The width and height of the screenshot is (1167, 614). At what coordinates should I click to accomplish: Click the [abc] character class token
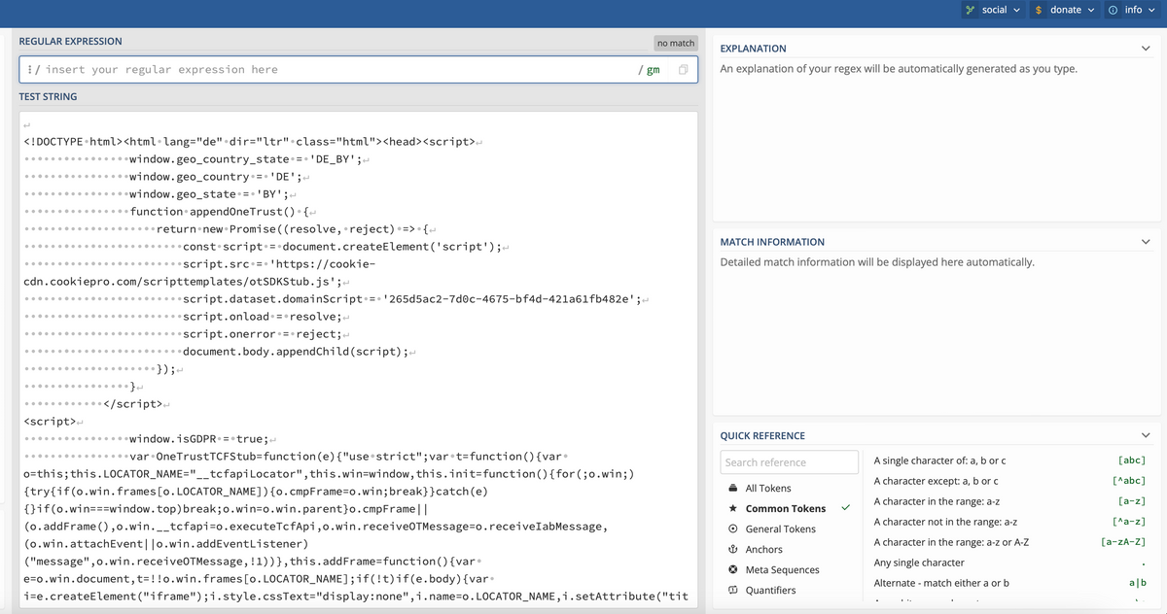click(x=1132, y=460)
